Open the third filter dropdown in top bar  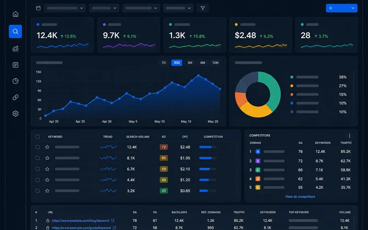tap(141, 8)
